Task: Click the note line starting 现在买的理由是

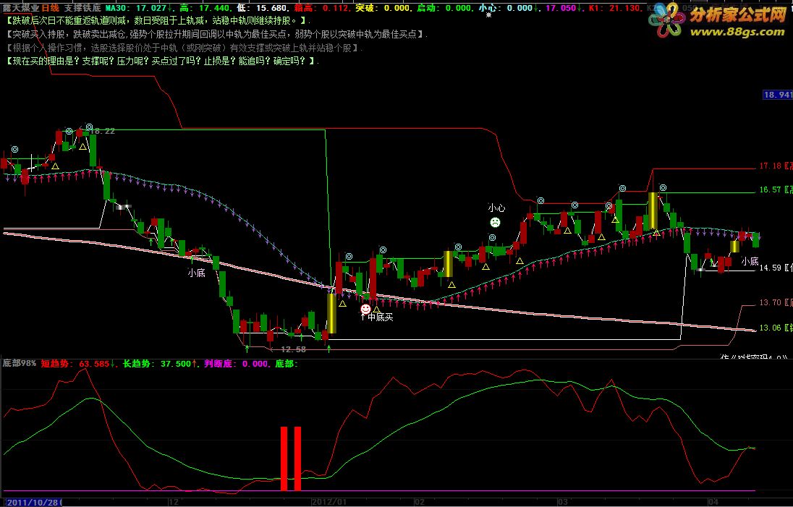Action: pyautogui.click(x=163, y=61)
